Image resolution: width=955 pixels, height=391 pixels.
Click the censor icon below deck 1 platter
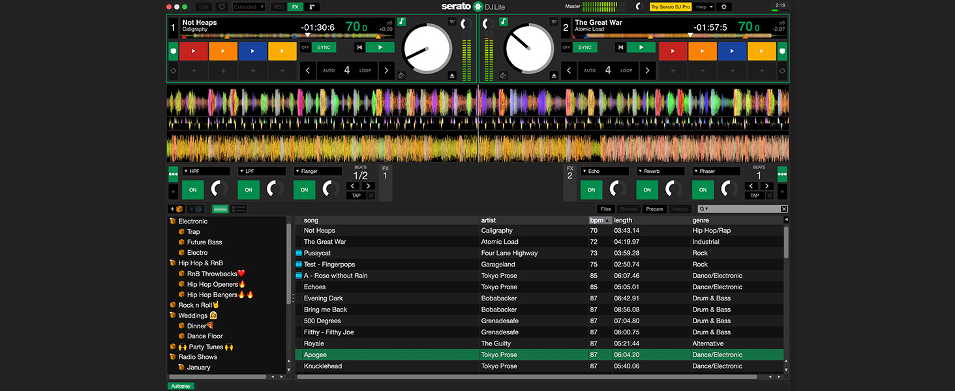click(401, 76)
